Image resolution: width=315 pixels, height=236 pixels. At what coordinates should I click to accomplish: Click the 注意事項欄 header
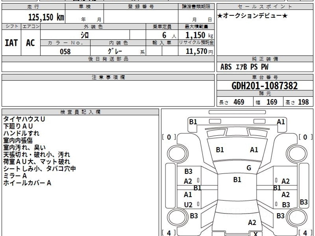[108, 77]
